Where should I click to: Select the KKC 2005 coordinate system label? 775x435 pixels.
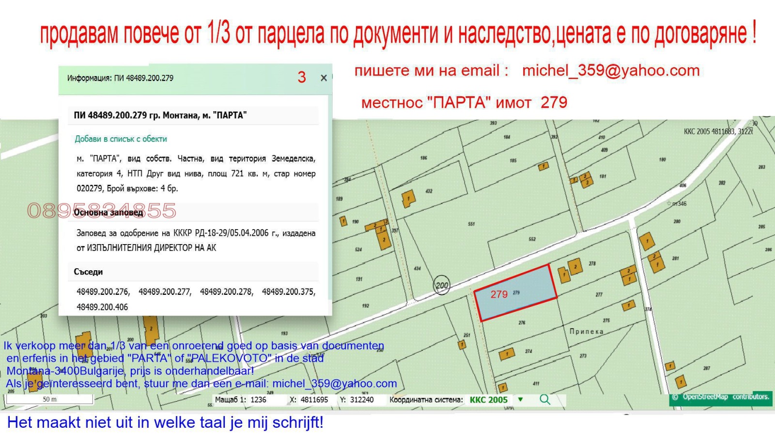coord(488,400)
